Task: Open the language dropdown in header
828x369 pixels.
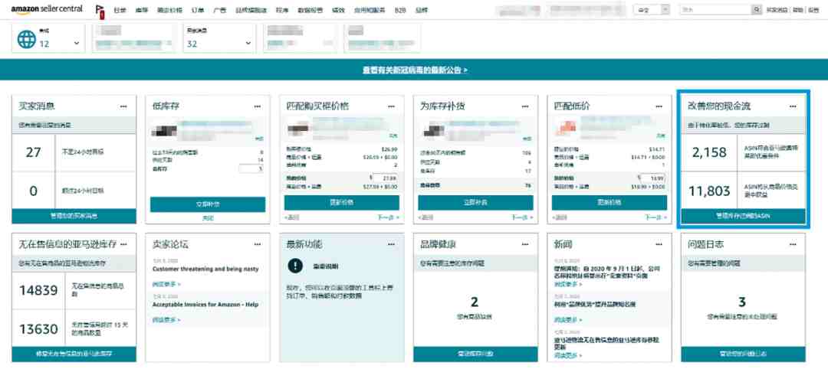Action: point(651,9)
